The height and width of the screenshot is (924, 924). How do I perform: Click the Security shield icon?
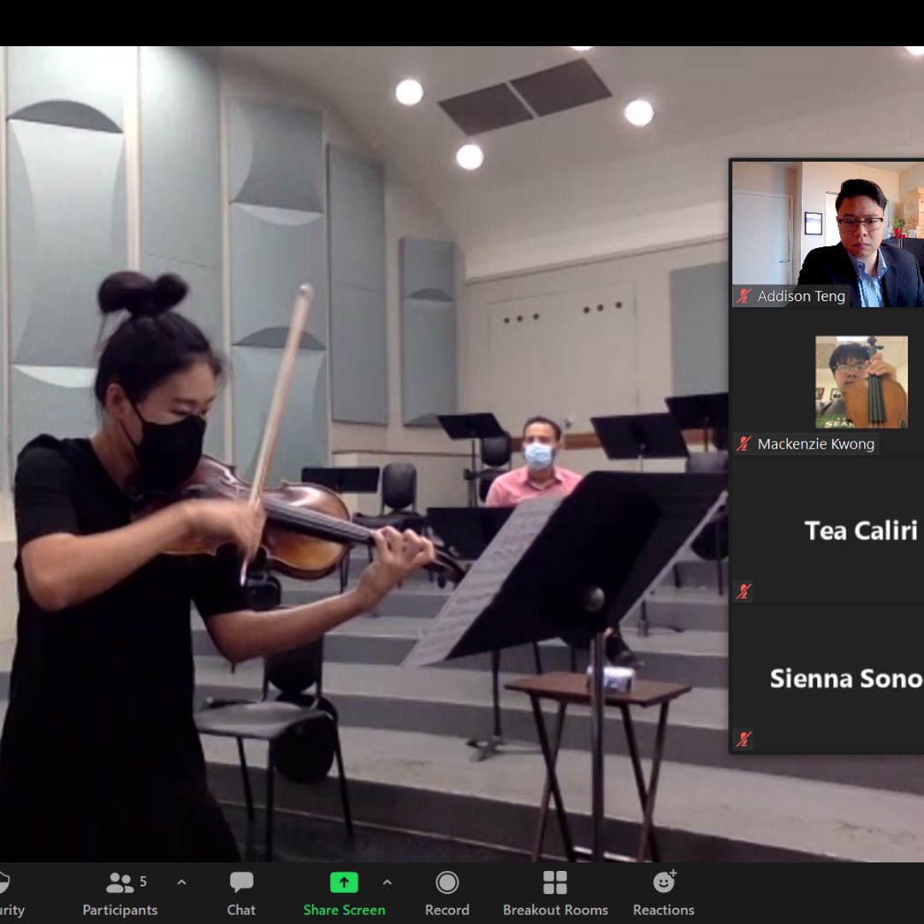(x=3, y=882)
